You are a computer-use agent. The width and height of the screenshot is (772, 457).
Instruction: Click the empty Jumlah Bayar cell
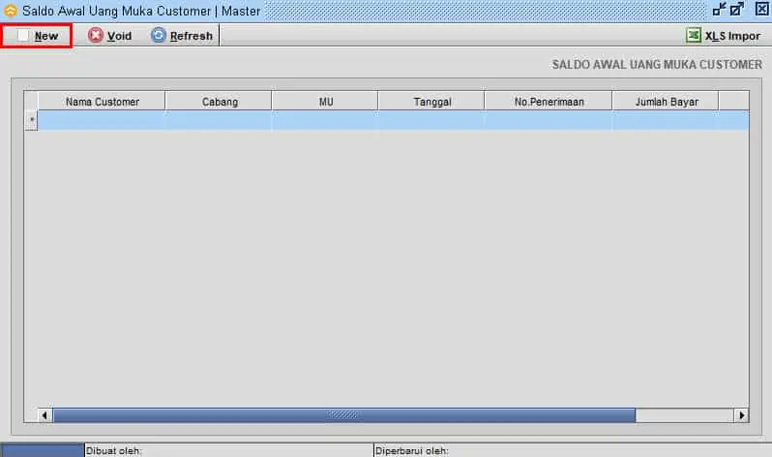666,120
